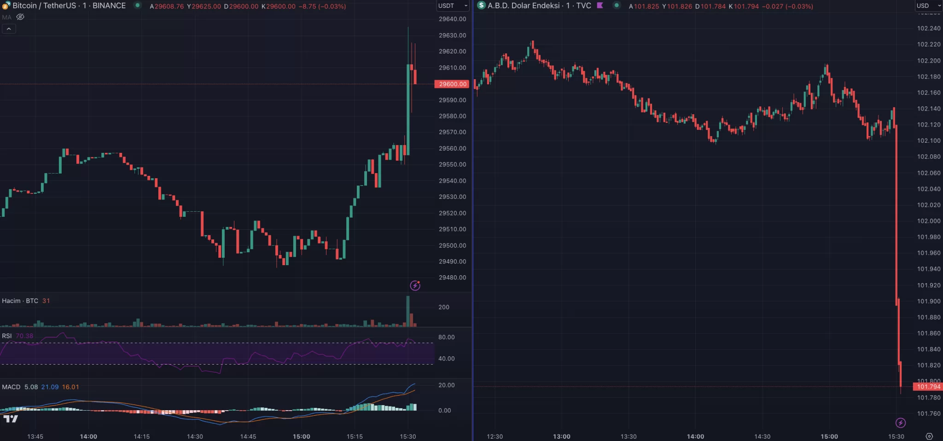Click the green market status dot on Bitcoin chart
Image resolution: width=943 pixels, height=441 pixels.
click(137, 6)
